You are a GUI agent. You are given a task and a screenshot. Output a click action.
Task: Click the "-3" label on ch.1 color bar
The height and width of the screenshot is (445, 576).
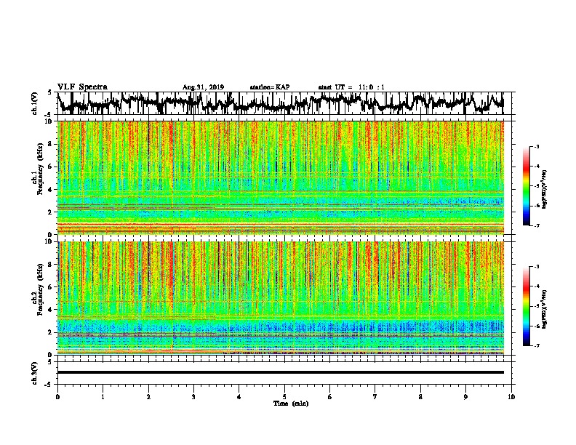(x=537, y=147)
